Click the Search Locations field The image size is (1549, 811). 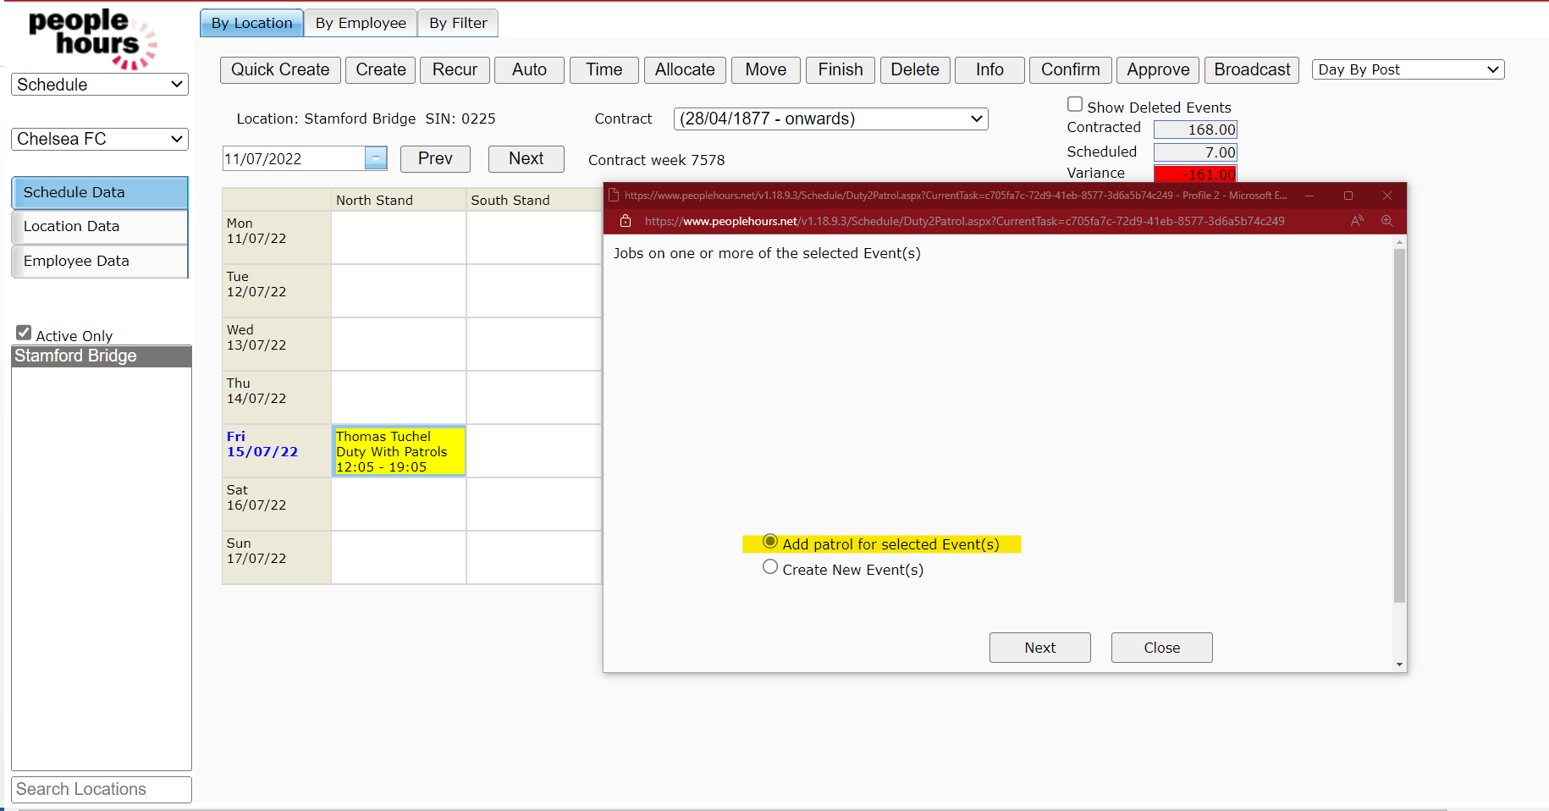(101, 789)
